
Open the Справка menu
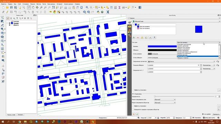tap(77, 4)
